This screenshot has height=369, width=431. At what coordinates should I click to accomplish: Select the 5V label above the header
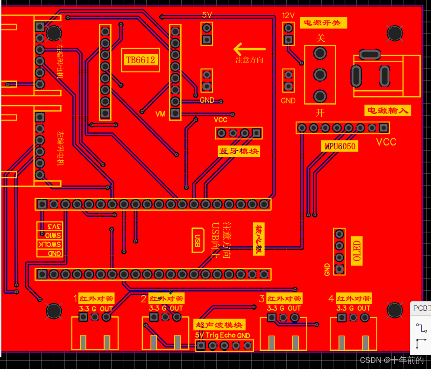tap(207, 15)
